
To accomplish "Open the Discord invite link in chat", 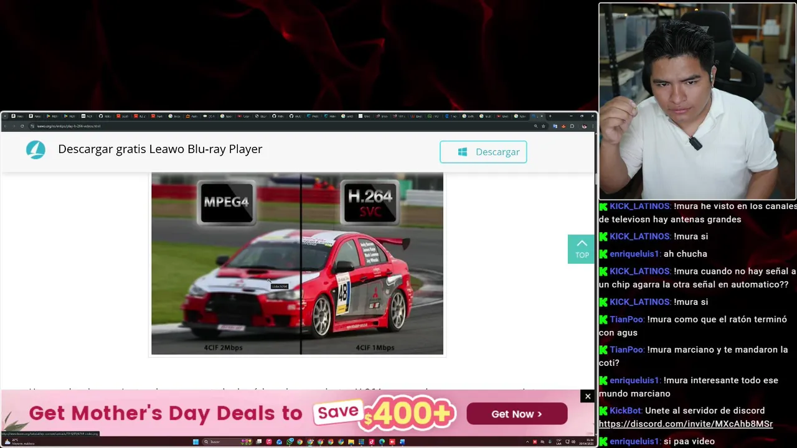I will click(686, 424).
